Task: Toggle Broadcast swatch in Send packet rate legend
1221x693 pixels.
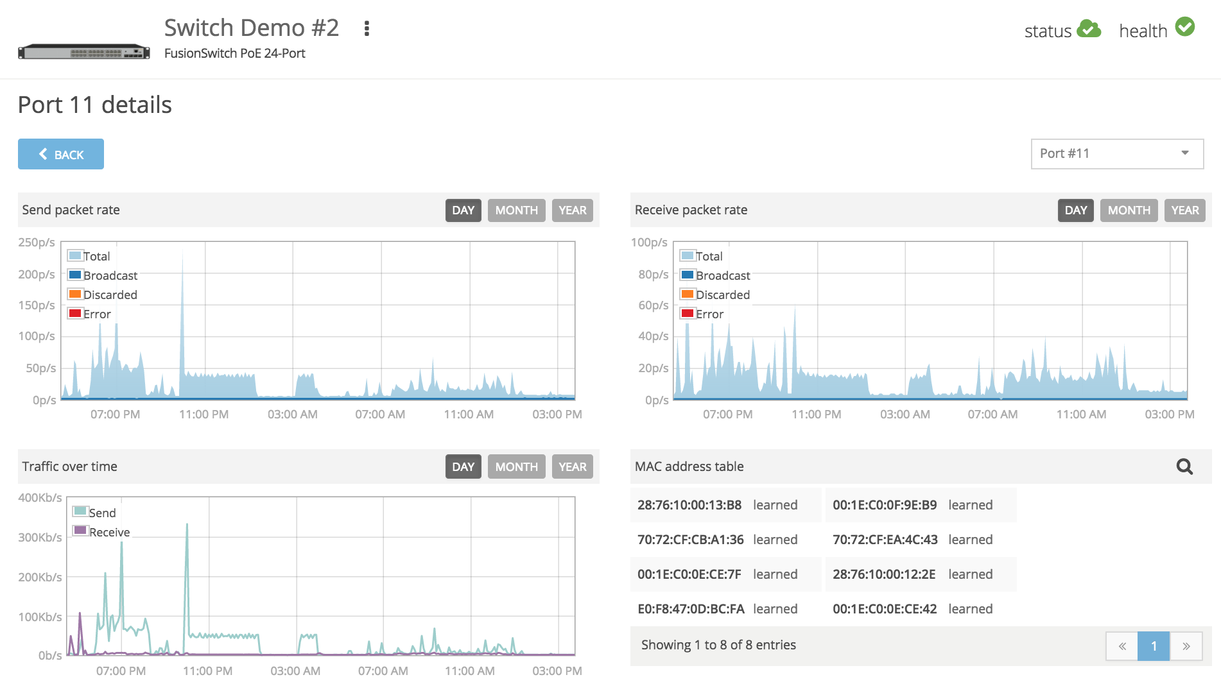Action: (x=75, y=275)
